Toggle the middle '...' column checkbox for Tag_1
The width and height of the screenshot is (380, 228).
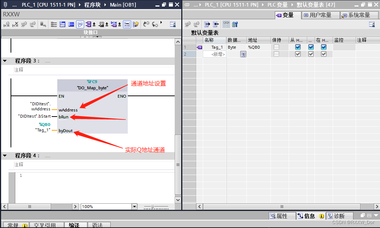tap(311, 47)
